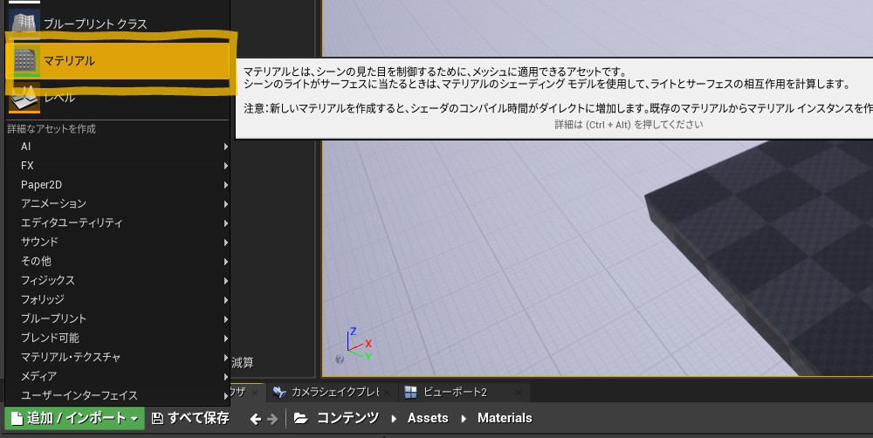Select the ブループリント クラス menu entry
Viewport: 873px width, 438px height.
(118, 24)
